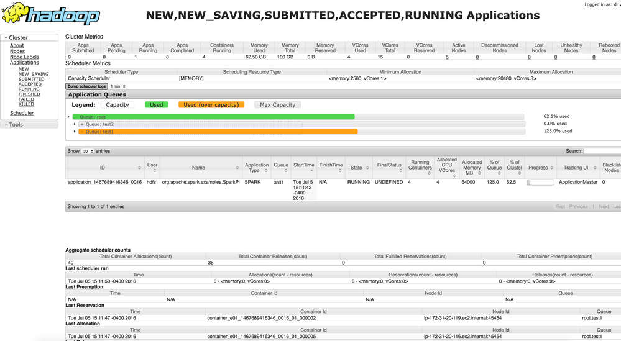621x341 pixels.
Task: Expand the Queue: test1 tree arrow
Action: [x=75, y=131]
